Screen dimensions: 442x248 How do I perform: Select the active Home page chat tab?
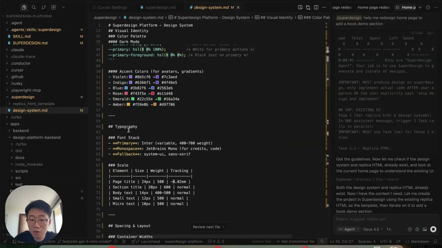pos(406,7)
